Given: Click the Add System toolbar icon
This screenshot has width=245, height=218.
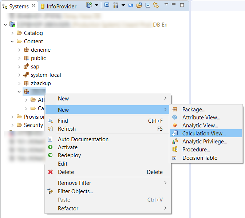Looking at the screenshot, I should pyautogui.click(x=89, y=5).
